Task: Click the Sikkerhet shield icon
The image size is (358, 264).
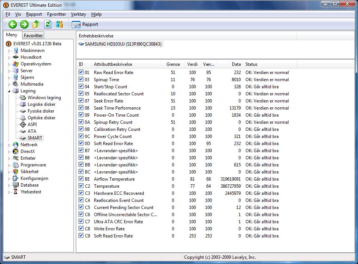Action: click(16, 172)
